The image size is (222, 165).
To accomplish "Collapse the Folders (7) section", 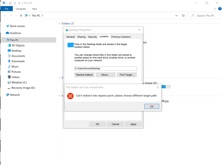I will click(59, 23).
